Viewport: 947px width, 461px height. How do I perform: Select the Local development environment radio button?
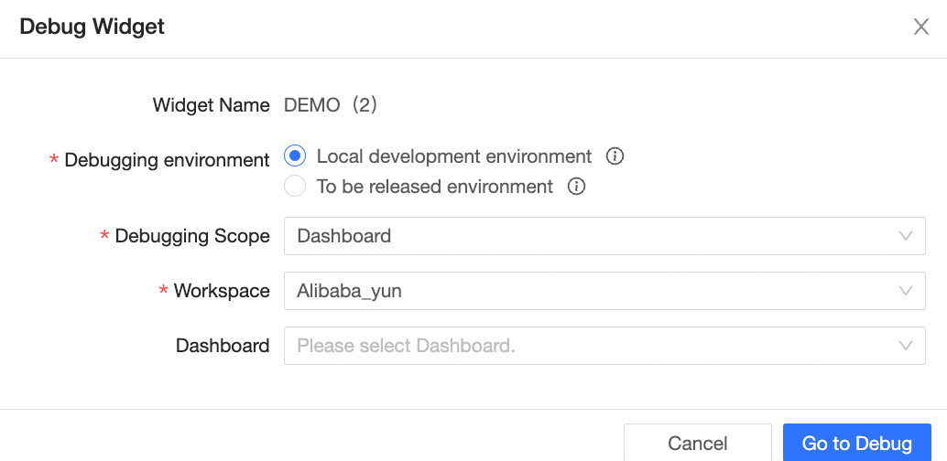(x=295, y=156)
